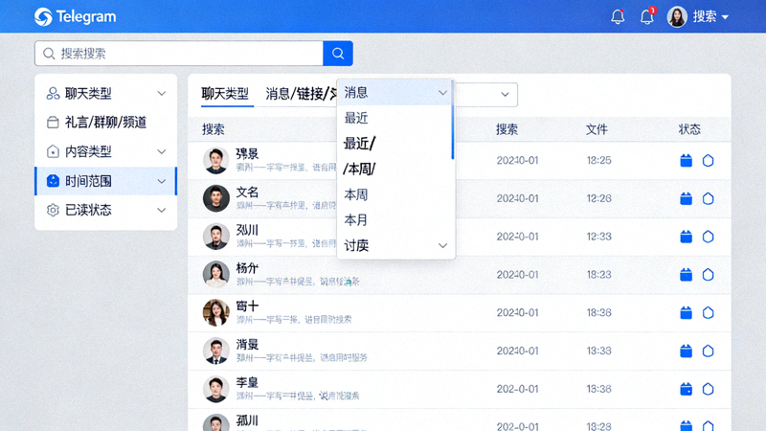The width and height of the screenshot is (766, 431).
Task: Open 李皇 contact row
Action: coord(460,389)
